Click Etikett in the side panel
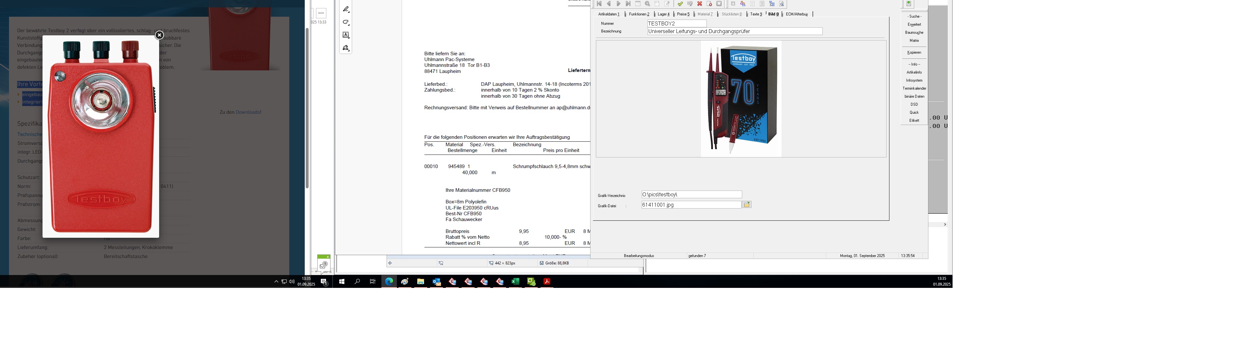The height and width of the screenshot is (347, 1237). 914,121
